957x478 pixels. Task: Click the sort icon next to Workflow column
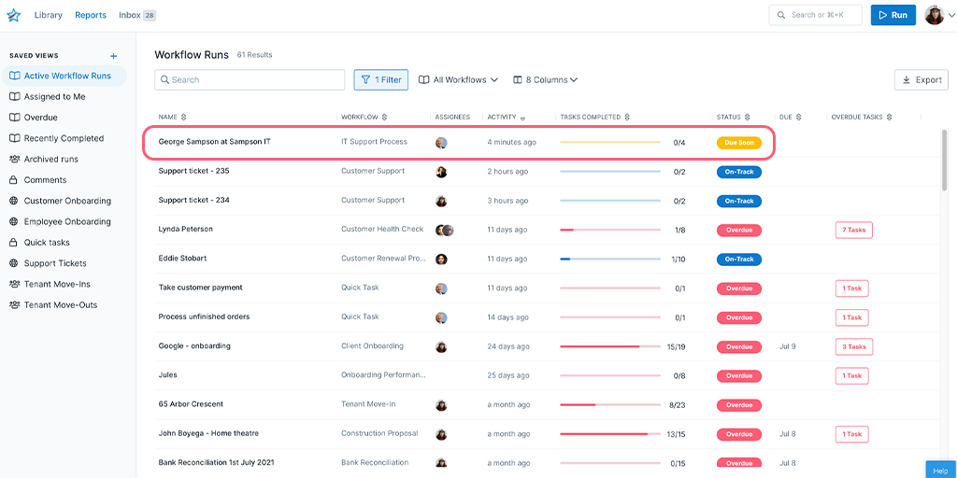[385, 118]
